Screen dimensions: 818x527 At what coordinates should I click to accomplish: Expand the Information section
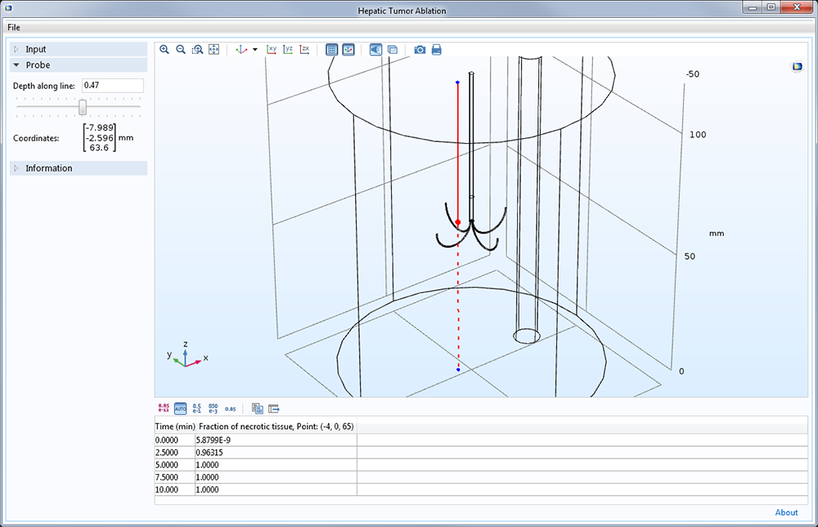point(48,168)
